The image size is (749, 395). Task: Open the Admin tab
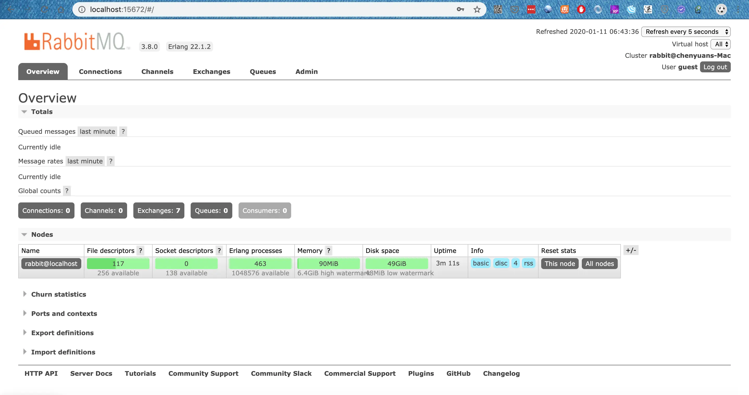point(307,72)
